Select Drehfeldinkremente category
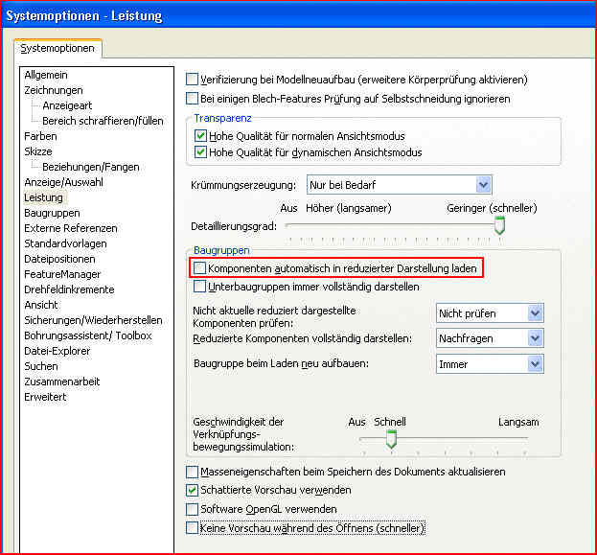The height and width of the screenshot is (555, 597). [x=69, y=289]
